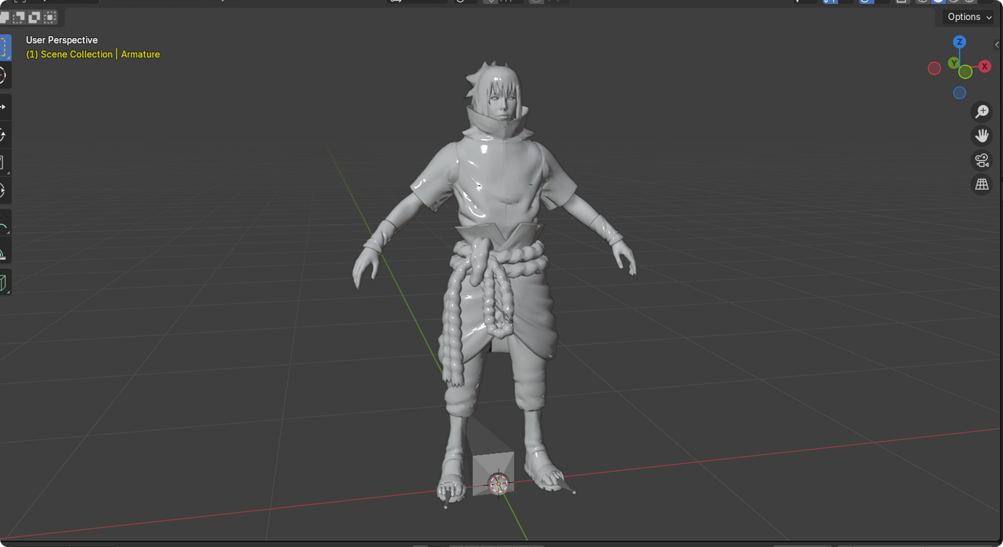This screenshot has height=547, width=1003.
Task: Click the 'Armature' object name text
Action: click(x=140, y=54)
